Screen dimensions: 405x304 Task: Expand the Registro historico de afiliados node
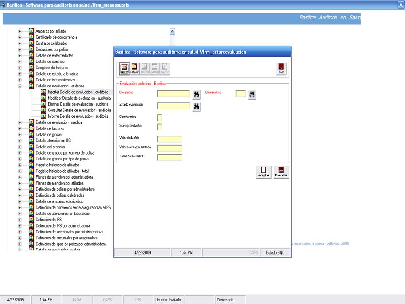tap(20, 165)
